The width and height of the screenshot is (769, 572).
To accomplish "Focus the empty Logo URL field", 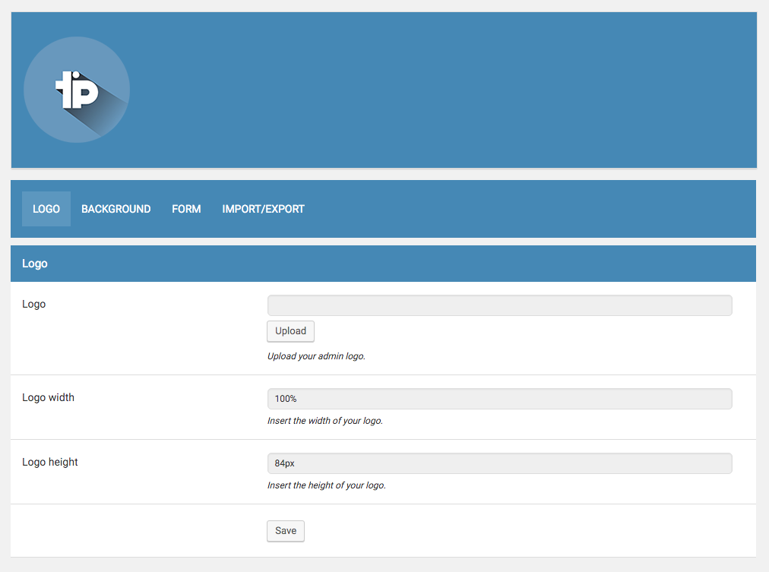I will (x=499, y=305).
